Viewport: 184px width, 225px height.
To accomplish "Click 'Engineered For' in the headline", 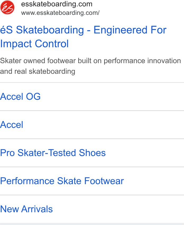I will (x=130, y=30).
